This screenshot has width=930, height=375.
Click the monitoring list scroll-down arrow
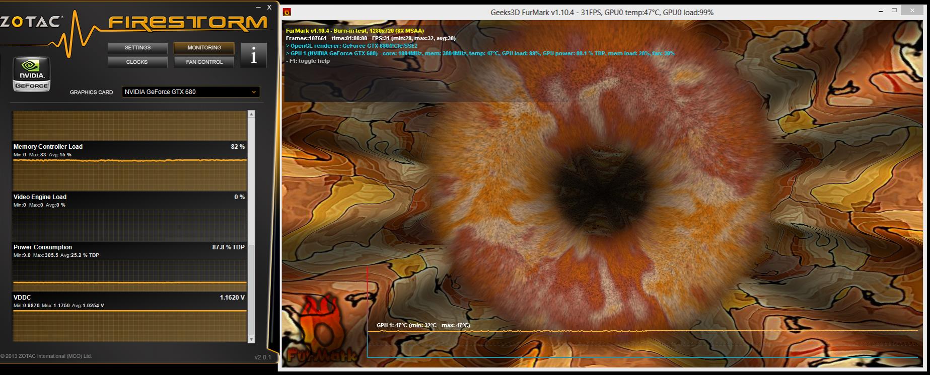click(x=251, y=340)
